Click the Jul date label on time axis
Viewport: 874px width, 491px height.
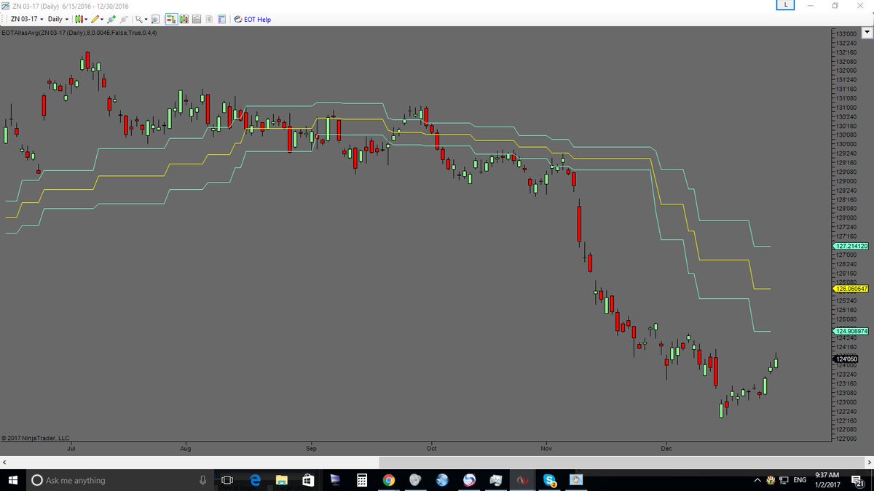tap(71, 448)
